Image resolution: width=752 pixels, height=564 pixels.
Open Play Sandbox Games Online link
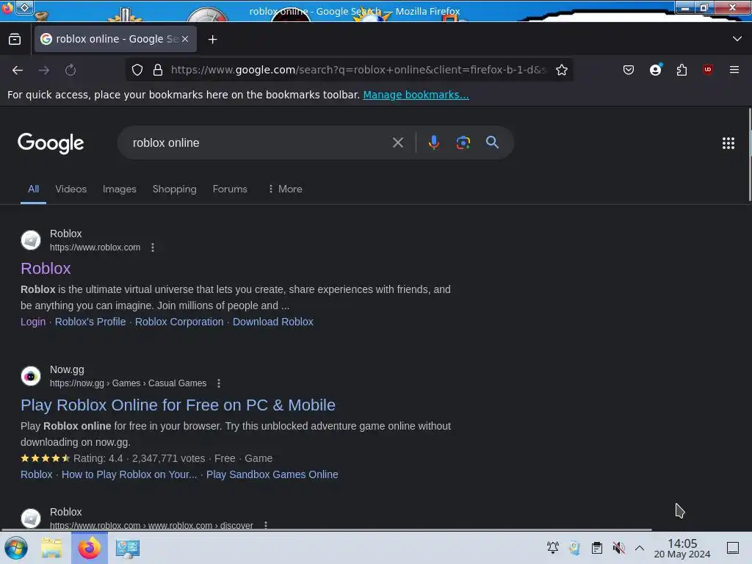(x=272, y=474)
